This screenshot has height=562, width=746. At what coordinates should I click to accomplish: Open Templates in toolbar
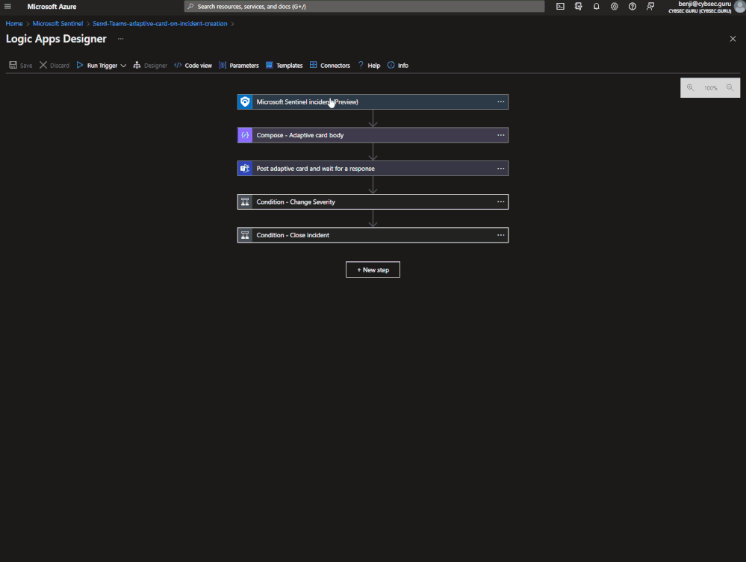(x=284, y=66)
